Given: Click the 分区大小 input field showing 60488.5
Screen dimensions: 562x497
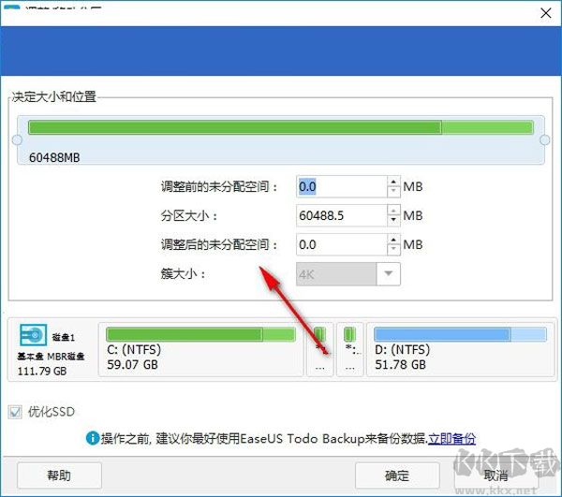Looking at the screenshot, I should [342, 215].
